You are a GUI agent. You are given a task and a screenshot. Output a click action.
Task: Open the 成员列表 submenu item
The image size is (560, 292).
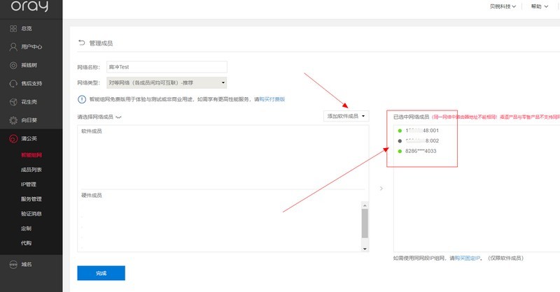(31, 170)
